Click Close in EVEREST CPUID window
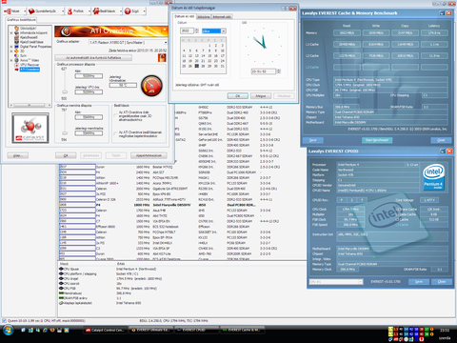Viewport: 457px width, 343px height. coord(442,282)
